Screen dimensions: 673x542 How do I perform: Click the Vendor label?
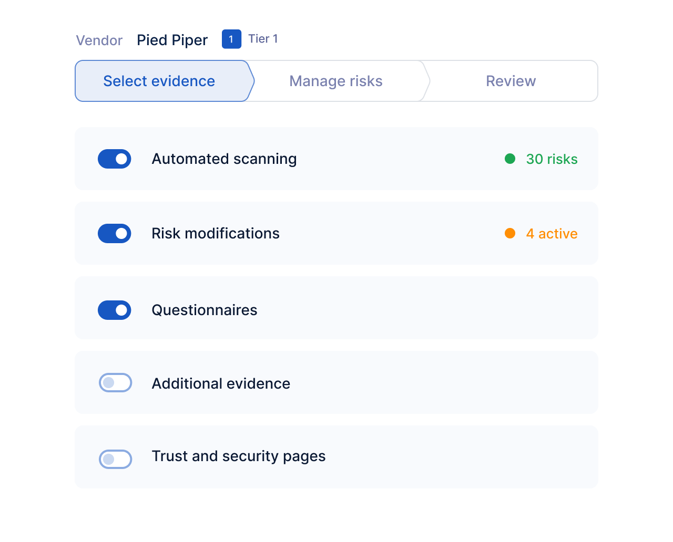[x=99, y=40]
